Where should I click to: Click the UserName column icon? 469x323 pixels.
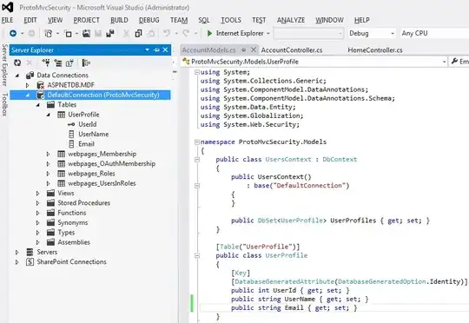(x=71, y=135)
